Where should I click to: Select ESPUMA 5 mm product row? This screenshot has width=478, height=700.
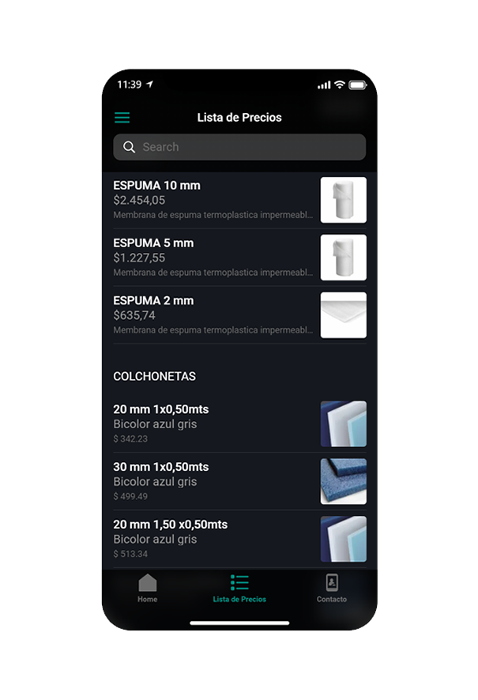[x=239, y=258]
